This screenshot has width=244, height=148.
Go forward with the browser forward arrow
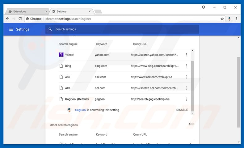pos(14,19)
